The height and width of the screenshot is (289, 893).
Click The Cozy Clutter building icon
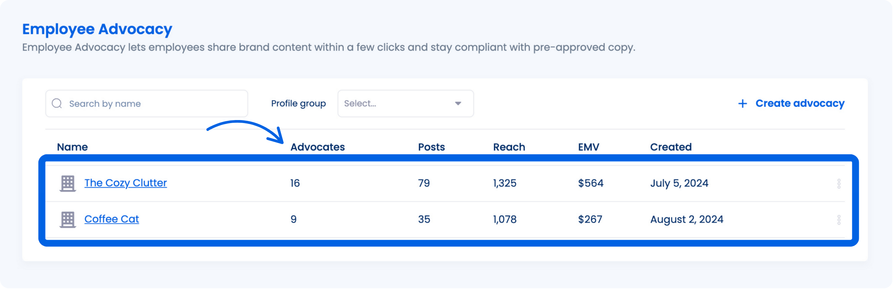coord(68,183)
